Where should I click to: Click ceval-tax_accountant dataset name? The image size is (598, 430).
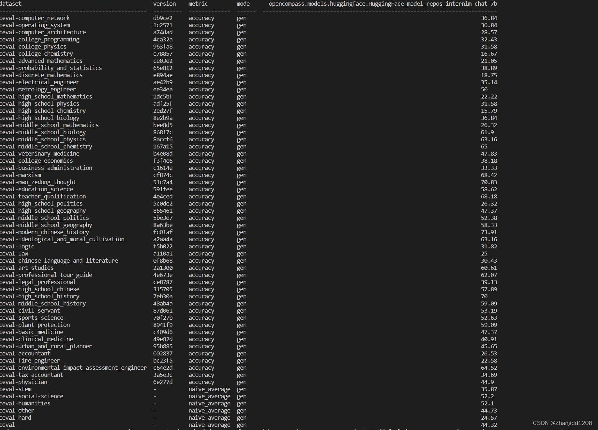(32, 375)
